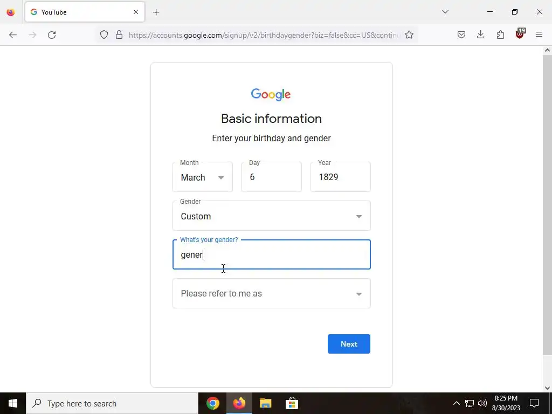Open the tracking protection shield icon
Image resolution: width=552 pixels, height=414 pixels.
tap(104, 34)
